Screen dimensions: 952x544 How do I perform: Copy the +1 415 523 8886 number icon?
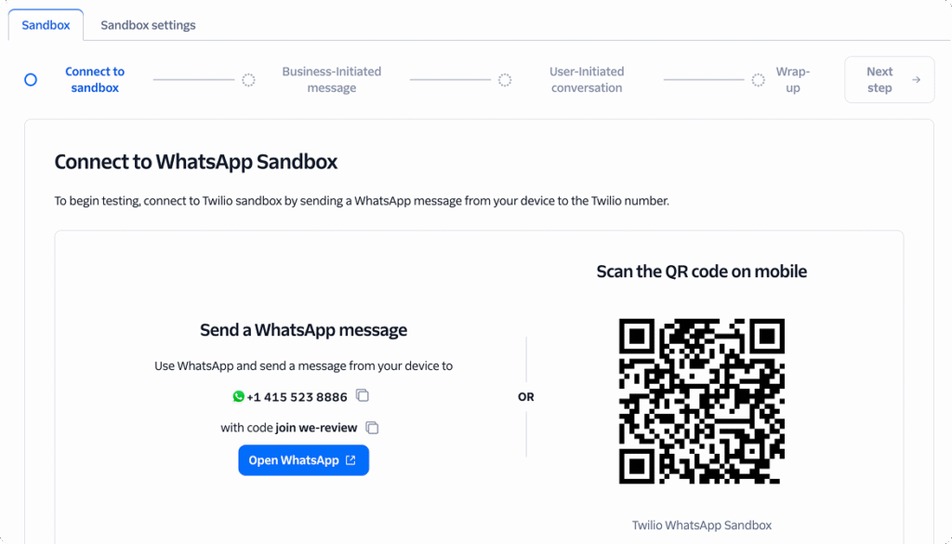[363, 396]
